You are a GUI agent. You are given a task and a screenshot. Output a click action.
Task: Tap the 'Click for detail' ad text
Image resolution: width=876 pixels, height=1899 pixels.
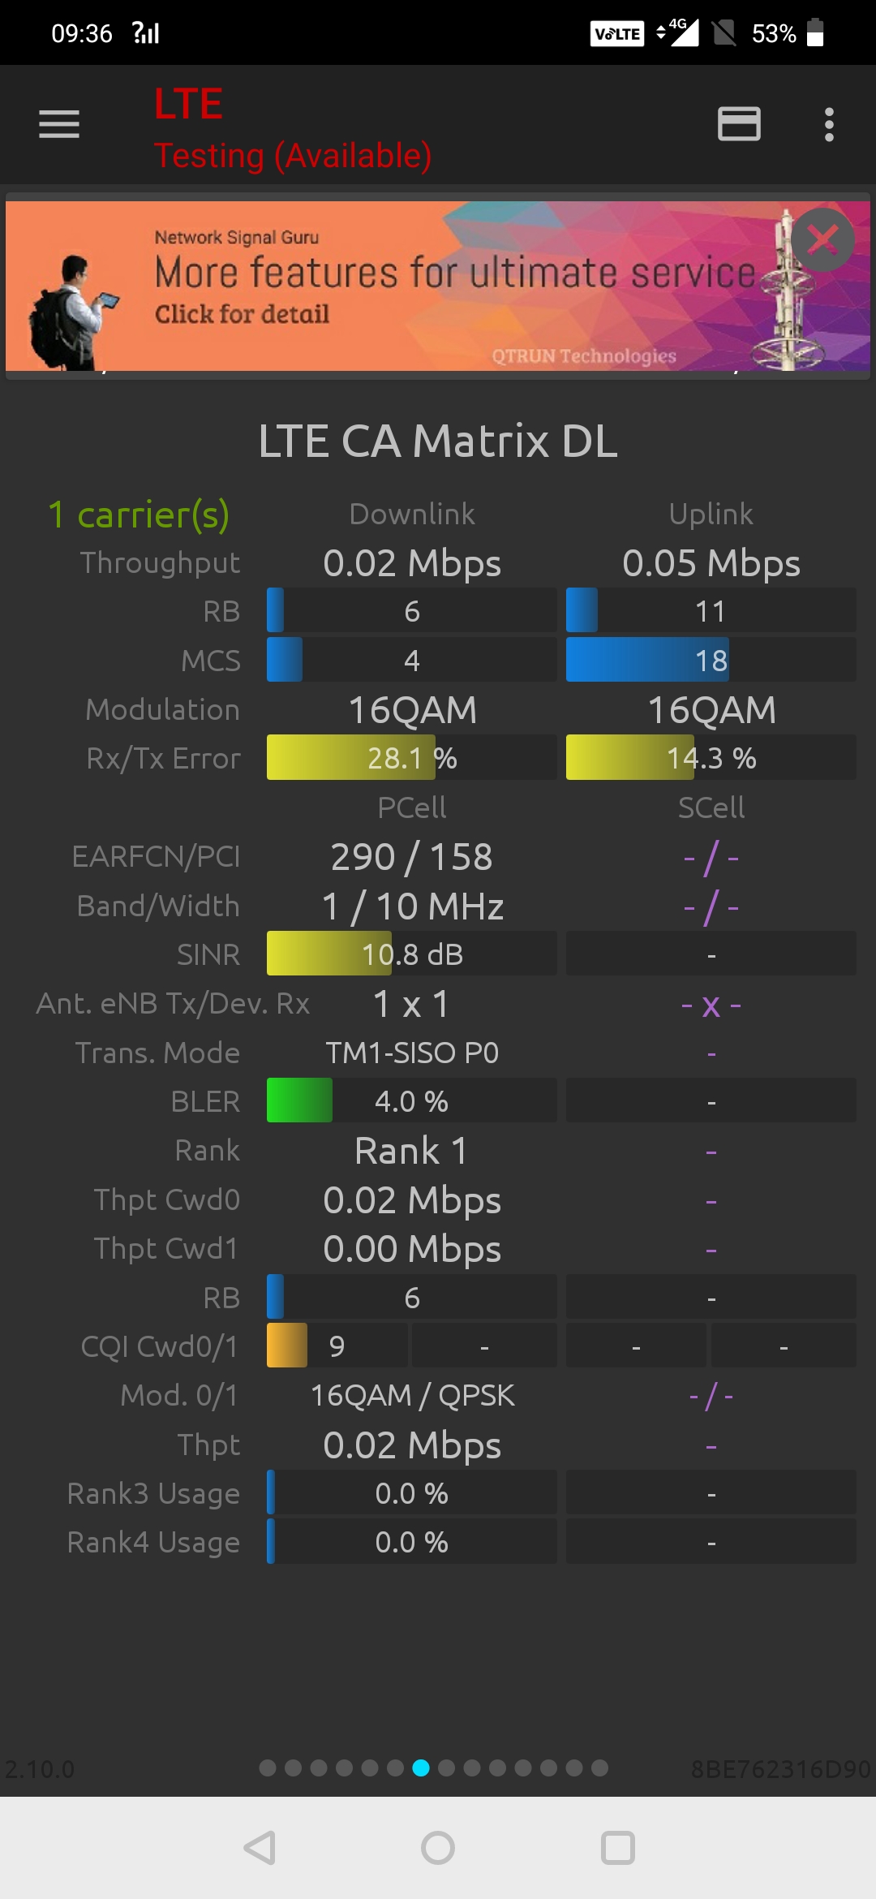tap(243, 314)
